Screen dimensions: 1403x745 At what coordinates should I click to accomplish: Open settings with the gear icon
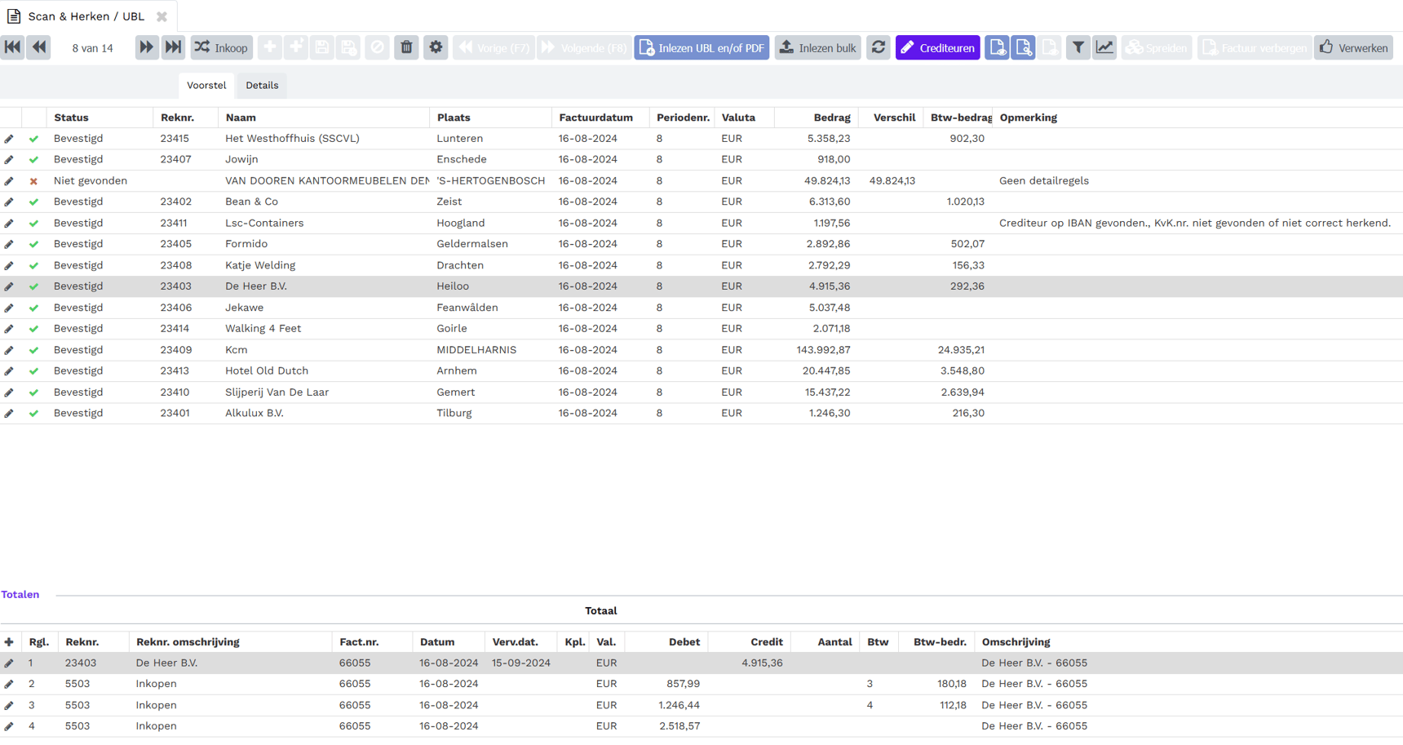[436, 47]
